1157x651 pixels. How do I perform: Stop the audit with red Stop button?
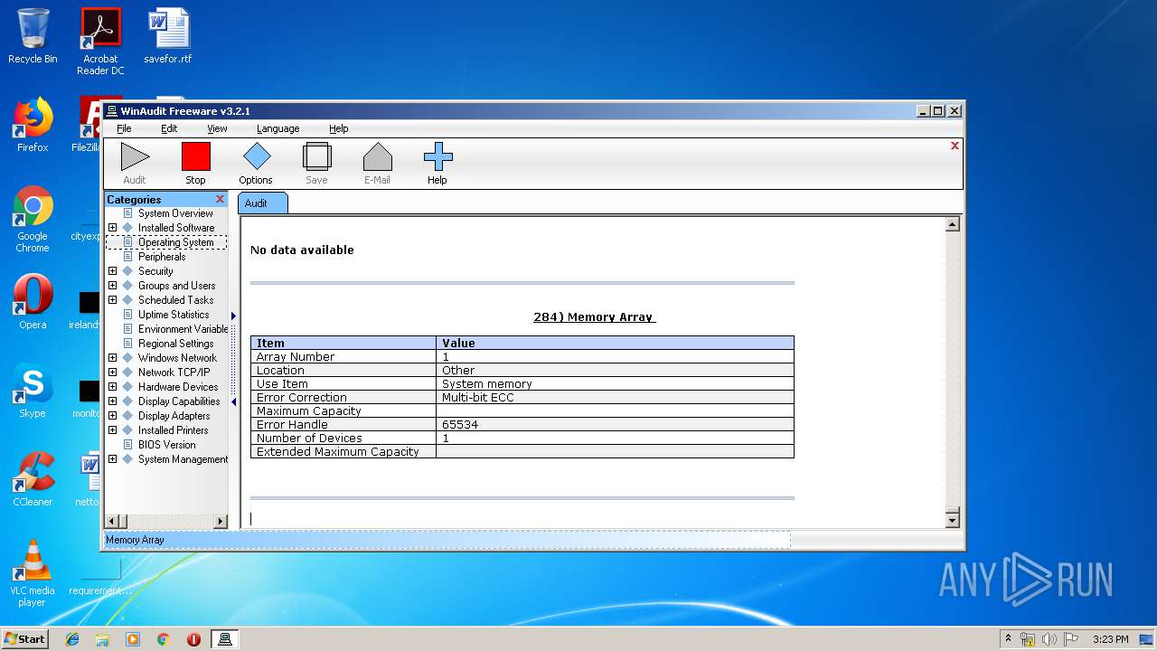(195, 157)
